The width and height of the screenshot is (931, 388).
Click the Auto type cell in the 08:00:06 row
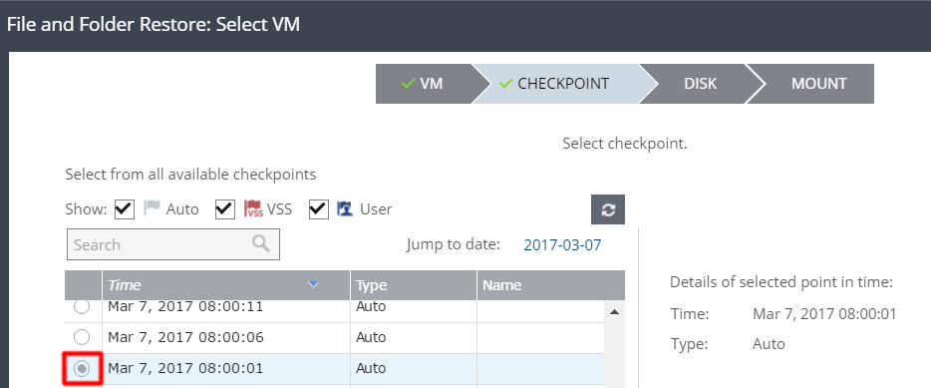tap(371, 337)
